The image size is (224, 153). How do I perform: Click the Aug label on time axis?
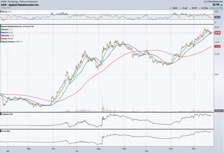[x=99, y=149]
